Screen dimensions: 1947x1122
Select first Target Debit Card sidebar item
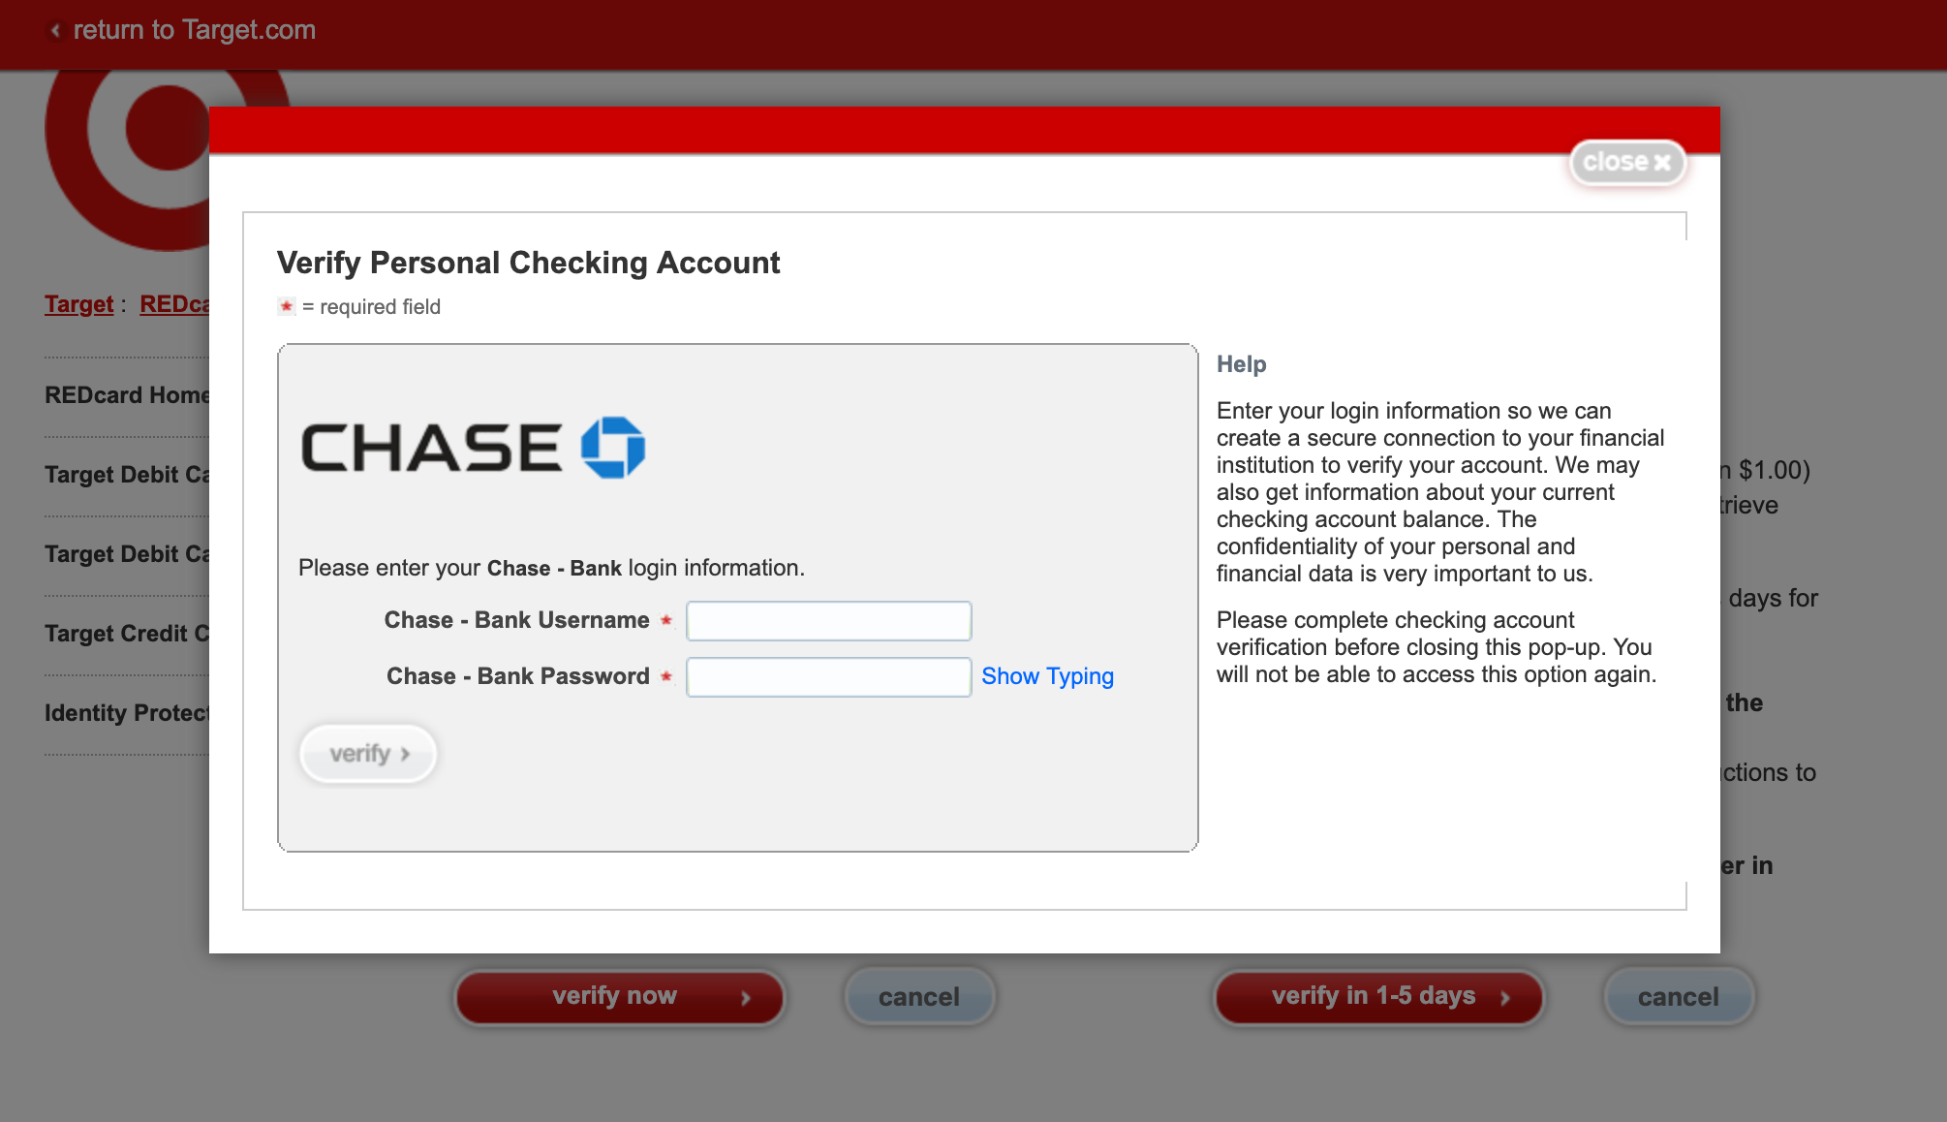pyautogui.click(x=126, y=475)
